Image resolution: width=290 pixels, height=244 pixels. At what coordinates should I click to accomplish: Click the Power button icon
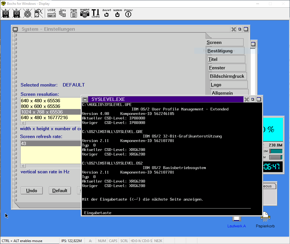click(128, 13)
